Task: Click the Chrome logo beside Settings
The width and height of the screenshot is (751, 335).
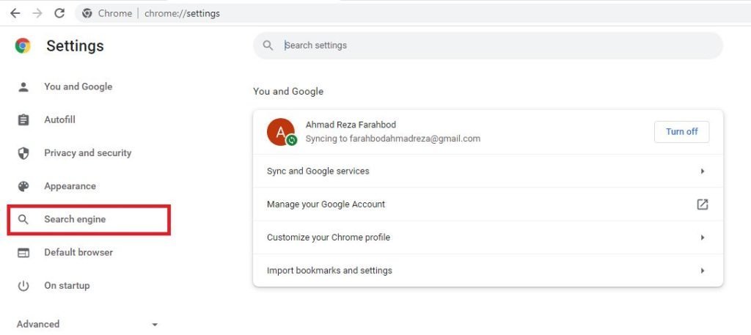Action: 23,45
